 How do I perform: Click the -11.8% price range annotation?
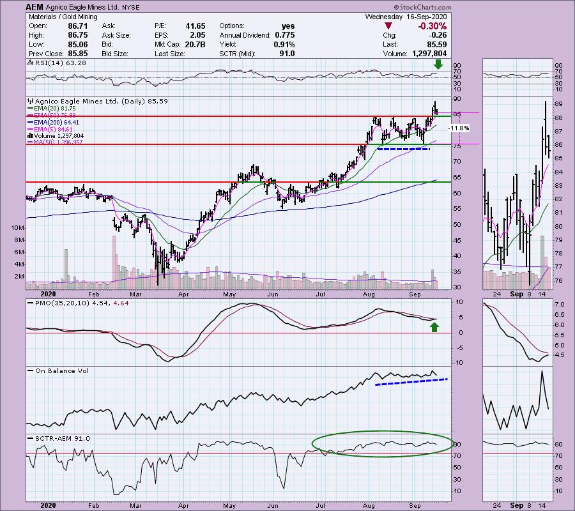click(x=459, y=128)
